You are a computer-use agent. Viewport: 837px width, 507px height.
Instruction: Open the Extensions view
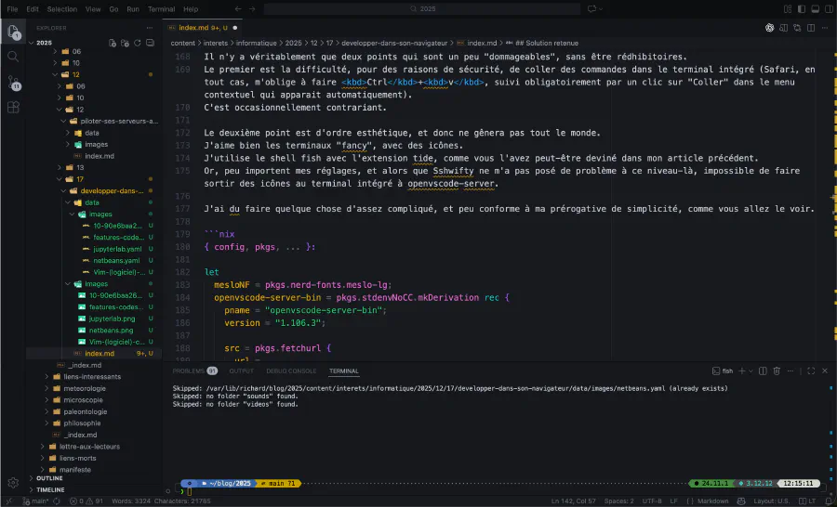click(x=13, y=108)
